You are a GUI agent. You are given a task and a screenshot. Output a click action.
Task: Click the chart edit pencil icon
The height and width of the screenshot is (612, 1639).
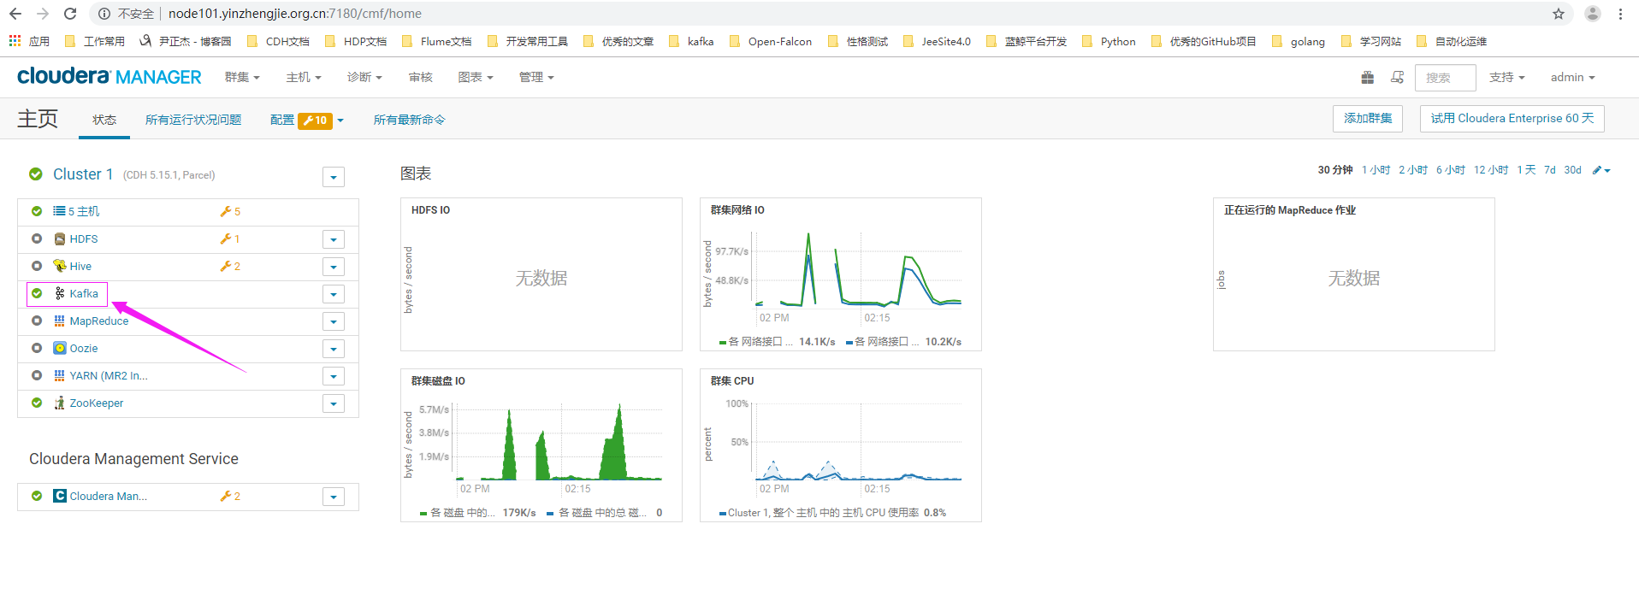pyautogui.click(x=1597, y=170)
